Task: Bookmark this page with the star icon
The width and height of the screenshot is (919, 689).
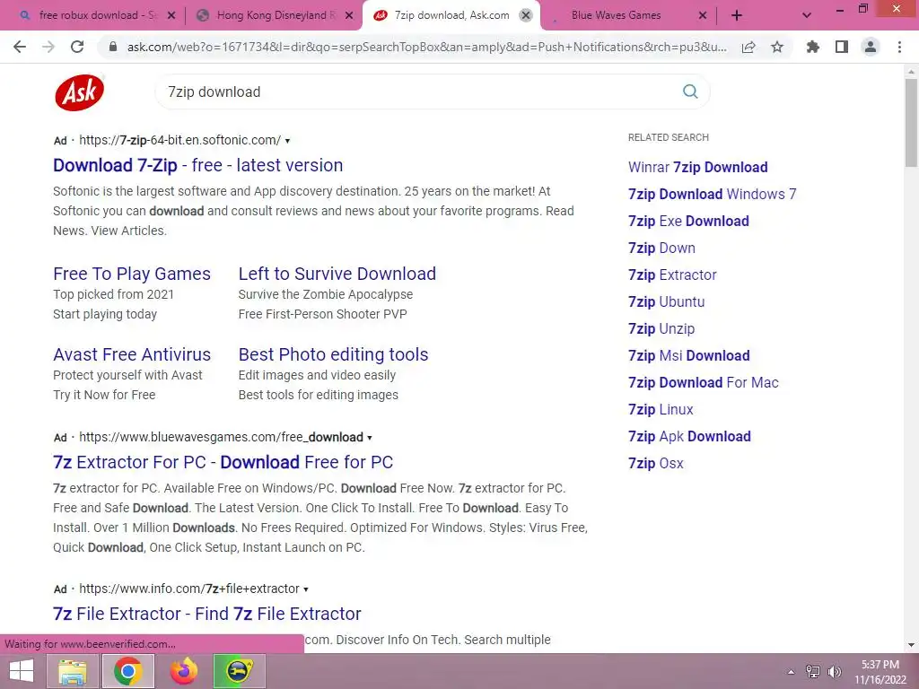Action: click(777, 47)
